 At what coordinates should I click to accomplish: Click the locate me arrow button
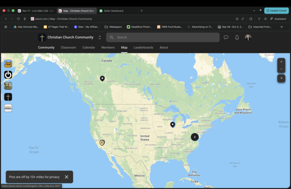pyautogui.click(x=281, y=78)
